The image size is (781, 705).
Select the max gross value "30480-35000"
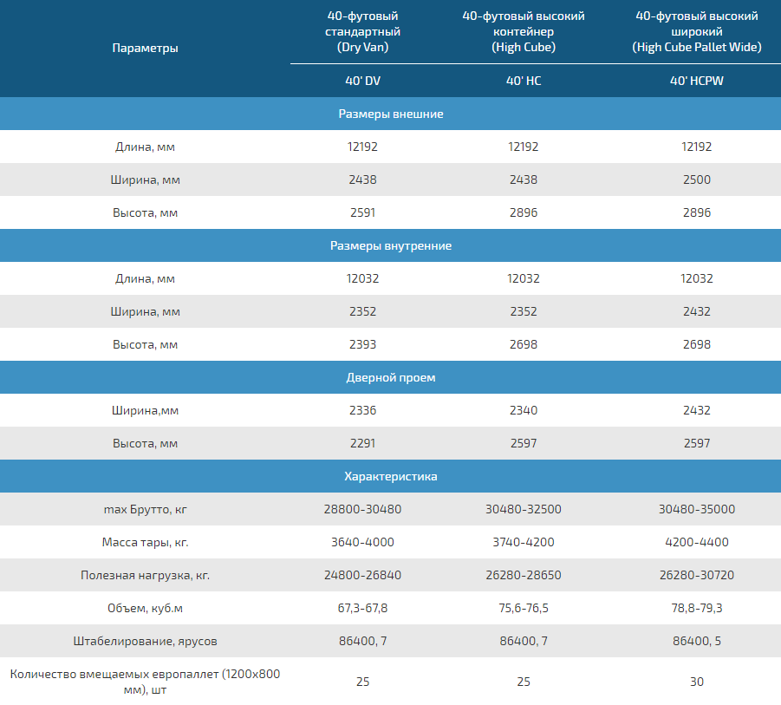click(x=697, y=509)
